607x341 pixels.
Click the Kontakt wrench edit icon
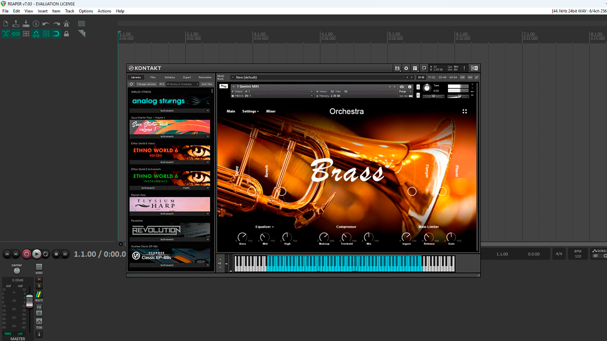[224, 86]
